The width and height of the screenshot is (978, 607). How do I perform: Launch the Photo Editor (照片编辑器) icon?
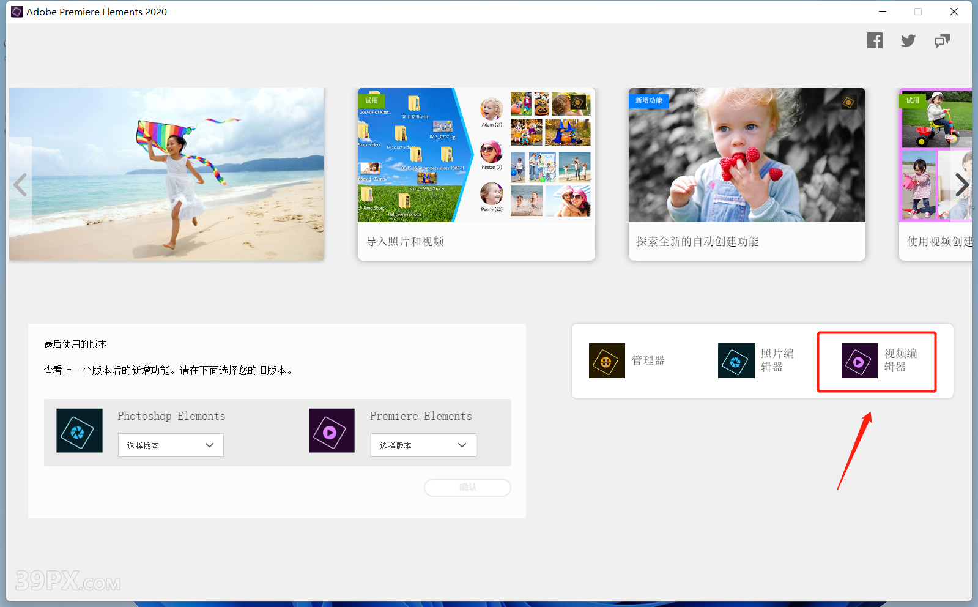(736, 360)
